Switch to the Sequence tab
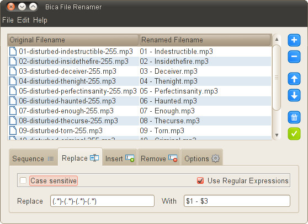 click(x=33, y=159)
